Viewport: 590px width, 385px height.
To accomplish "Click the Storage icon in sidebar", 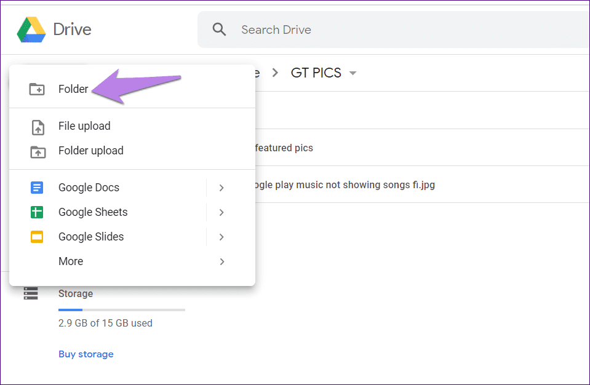I will [31, 293].
